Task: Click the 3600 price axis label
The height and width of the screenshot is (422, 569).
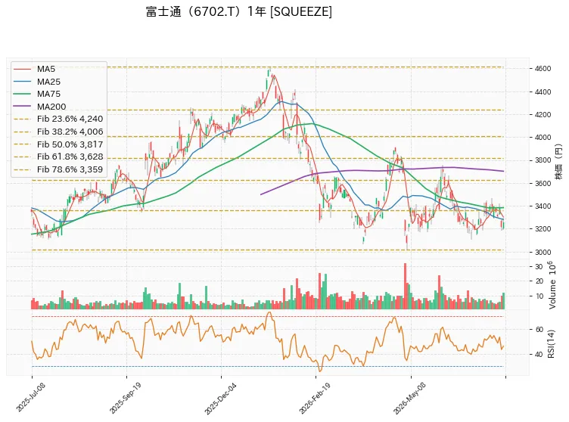Action: coord(543,184)
